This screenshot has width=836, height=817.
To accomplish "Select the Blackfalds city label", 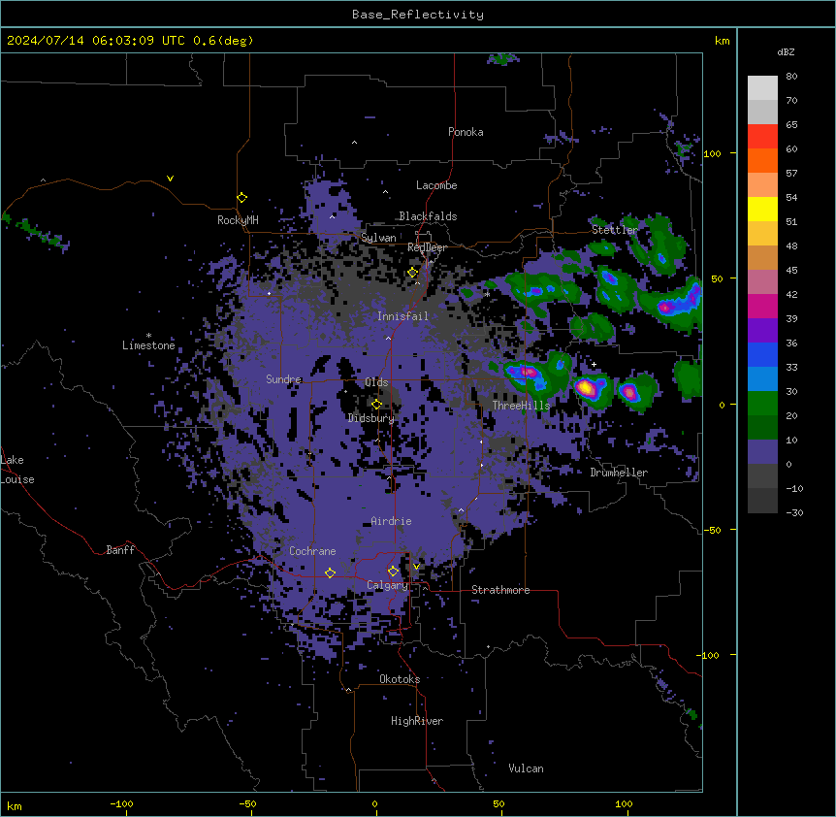I will [x=428, y=216].
